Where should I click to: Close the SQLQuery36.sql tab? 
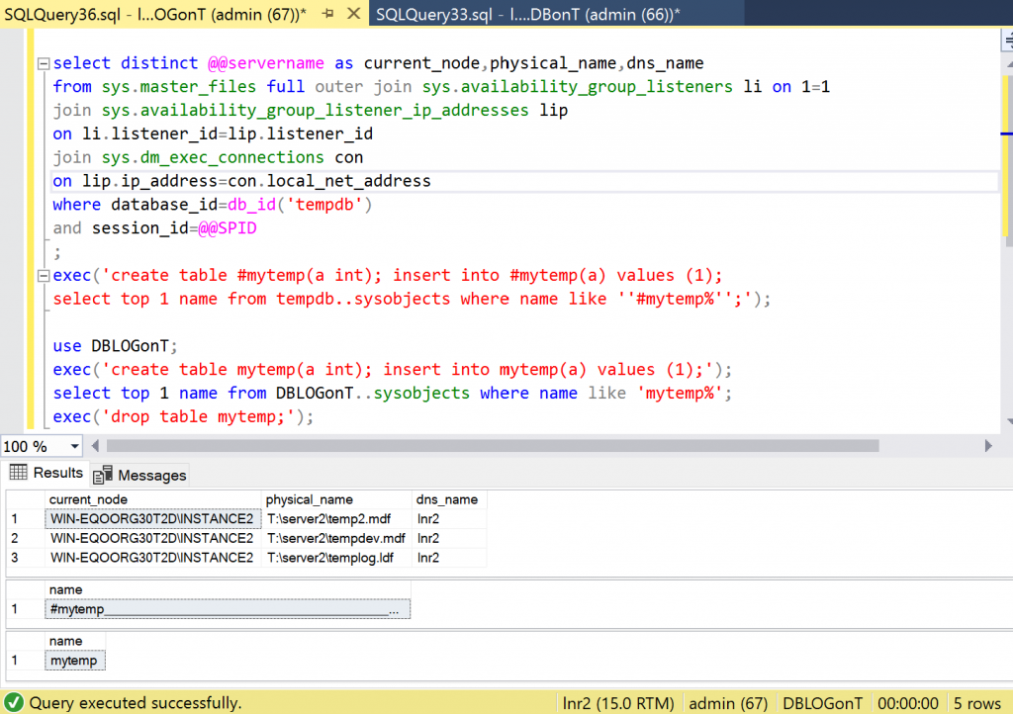(x=353, y=14)
